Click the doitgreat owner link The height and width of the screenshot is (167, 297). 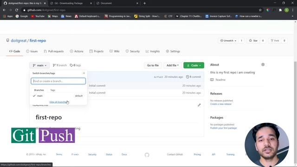[x=19, y=40]
